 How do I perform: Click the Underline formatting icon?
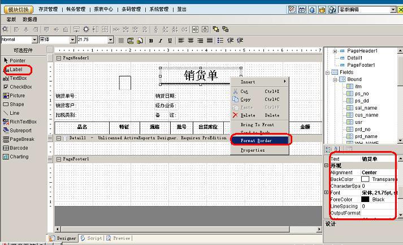tap(169, 40)
